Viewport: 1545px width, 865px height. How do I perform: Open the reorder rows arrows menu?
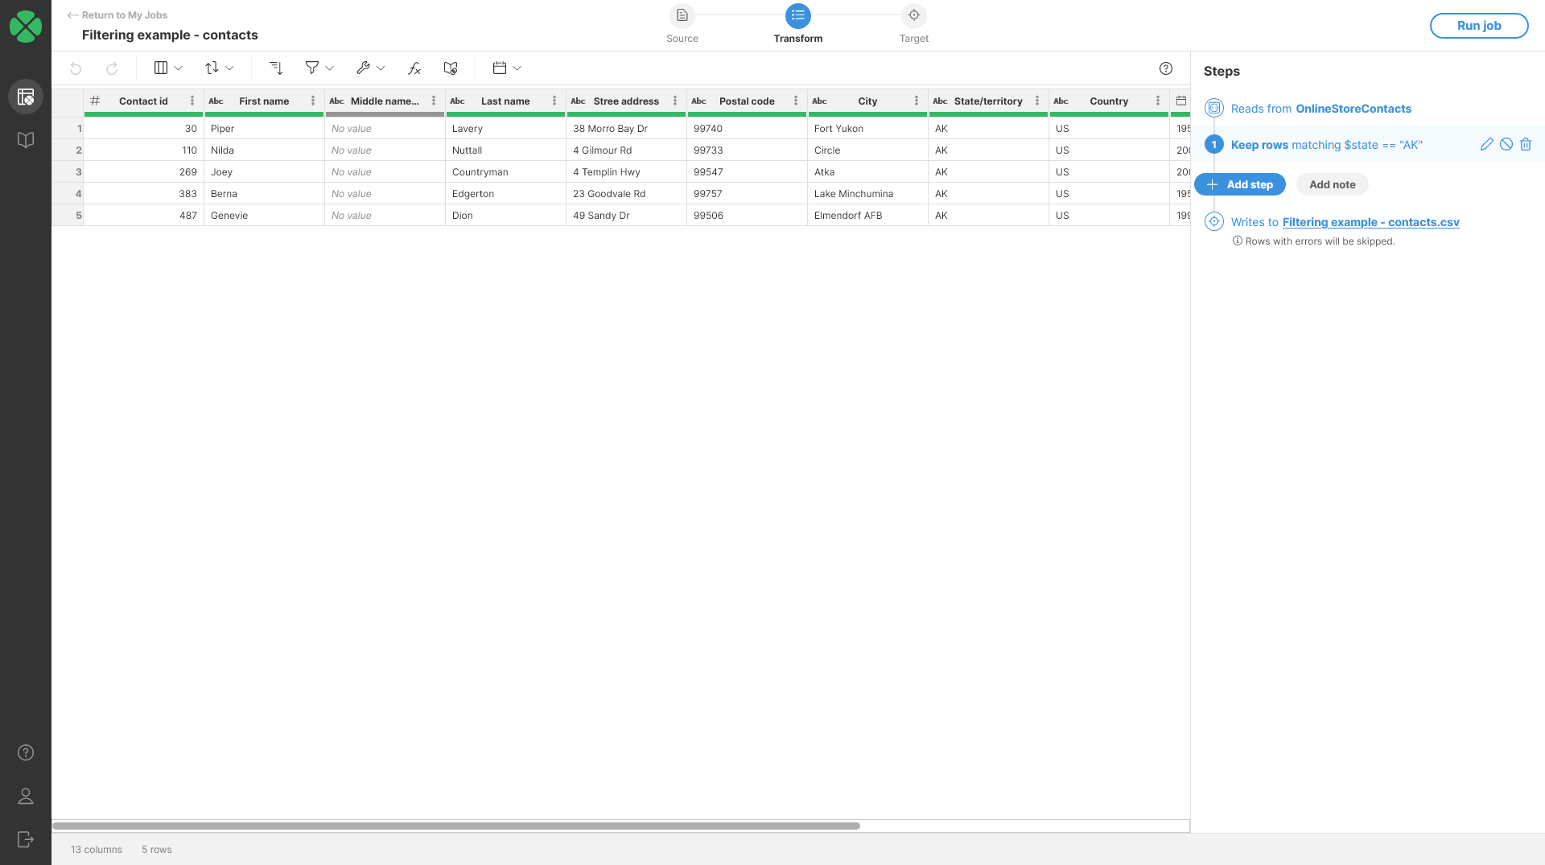[x=219, y=68]
